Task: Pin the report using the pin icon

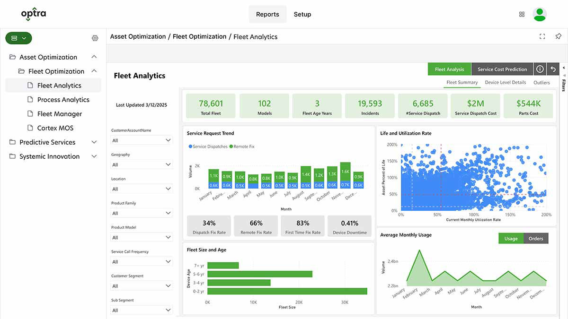Action: (558, 36)
